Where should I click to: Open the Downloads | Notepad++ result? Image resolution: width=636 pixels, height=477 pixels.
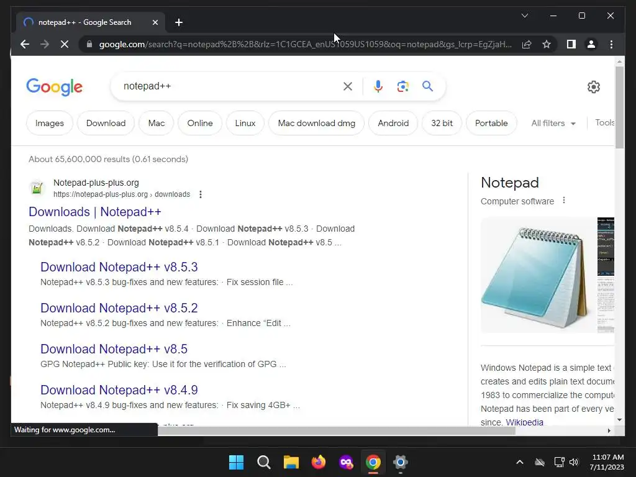[95, 212]
